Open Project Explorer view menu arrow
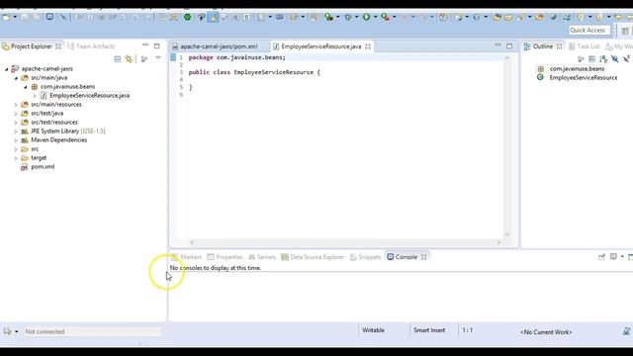This screenshot has width=633, height=356. (x=158, y=58)
